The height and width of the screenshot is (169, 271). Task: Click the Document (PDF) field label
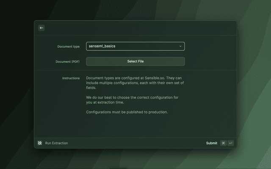pyautogui.click(x=67, y=62)
